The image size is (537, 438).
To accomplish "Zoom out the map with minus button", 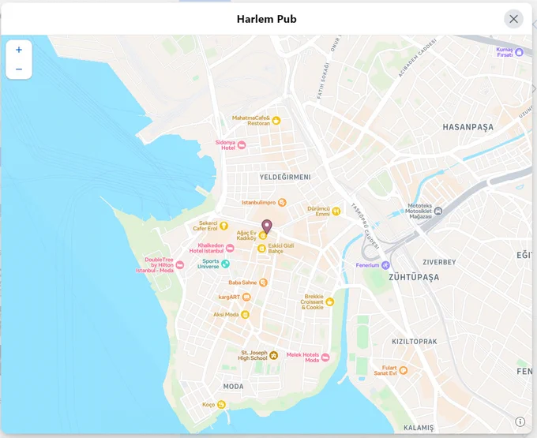I will tap(19, 69).
